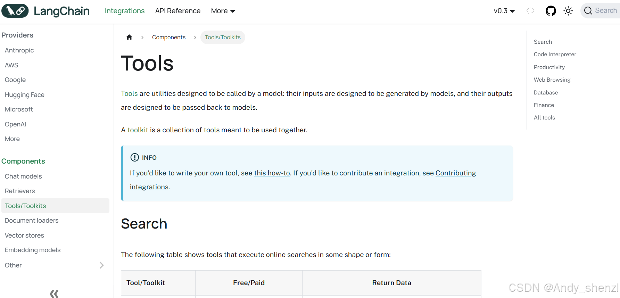Open the GitHub repository icon
This screenshot has width=620, height=298.
[551, 11]
